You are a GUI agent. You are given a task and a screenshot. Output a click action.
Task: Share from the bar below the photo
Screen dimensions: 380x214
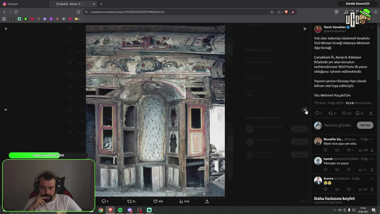pyautogui.click(x=207, y=201)
